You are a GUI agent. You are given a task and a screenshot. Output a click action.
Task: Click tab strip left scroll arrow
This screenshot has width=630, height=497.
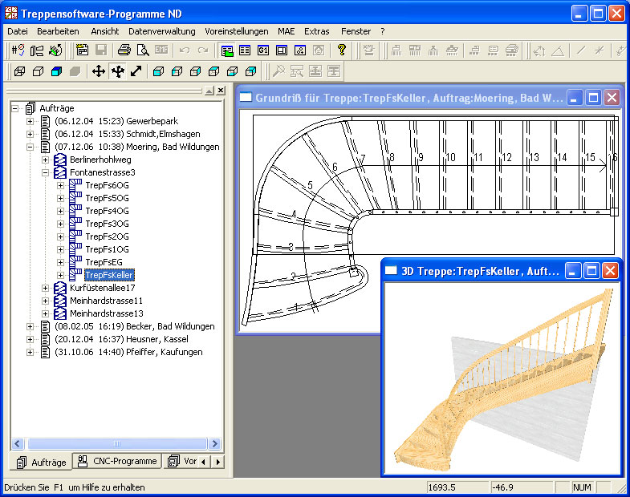coord(204,462)
